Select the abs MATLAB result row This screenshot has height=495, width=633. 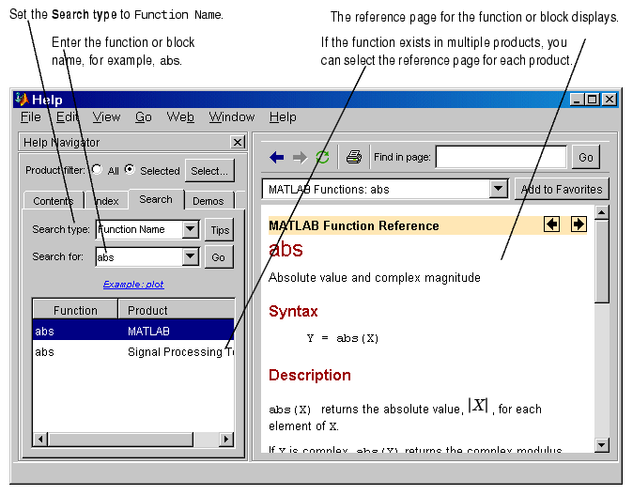pos(133,331)
